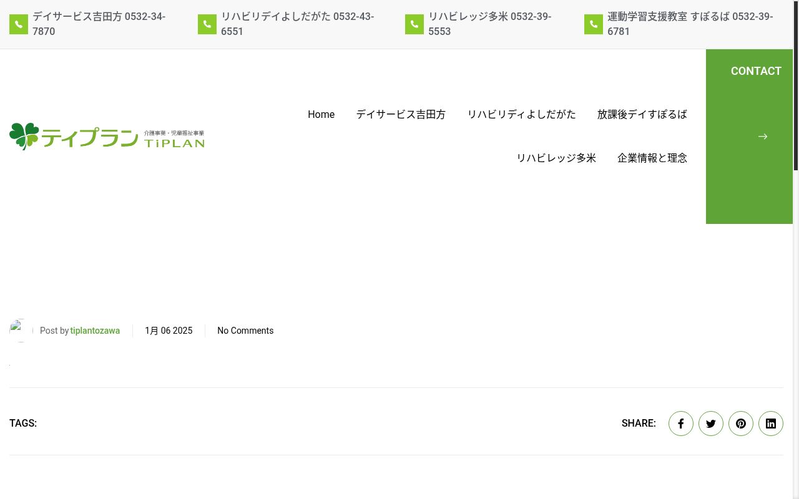Click the author avatar image
The width and height of the screenshot is (799, 499).
tap(21, 331)
